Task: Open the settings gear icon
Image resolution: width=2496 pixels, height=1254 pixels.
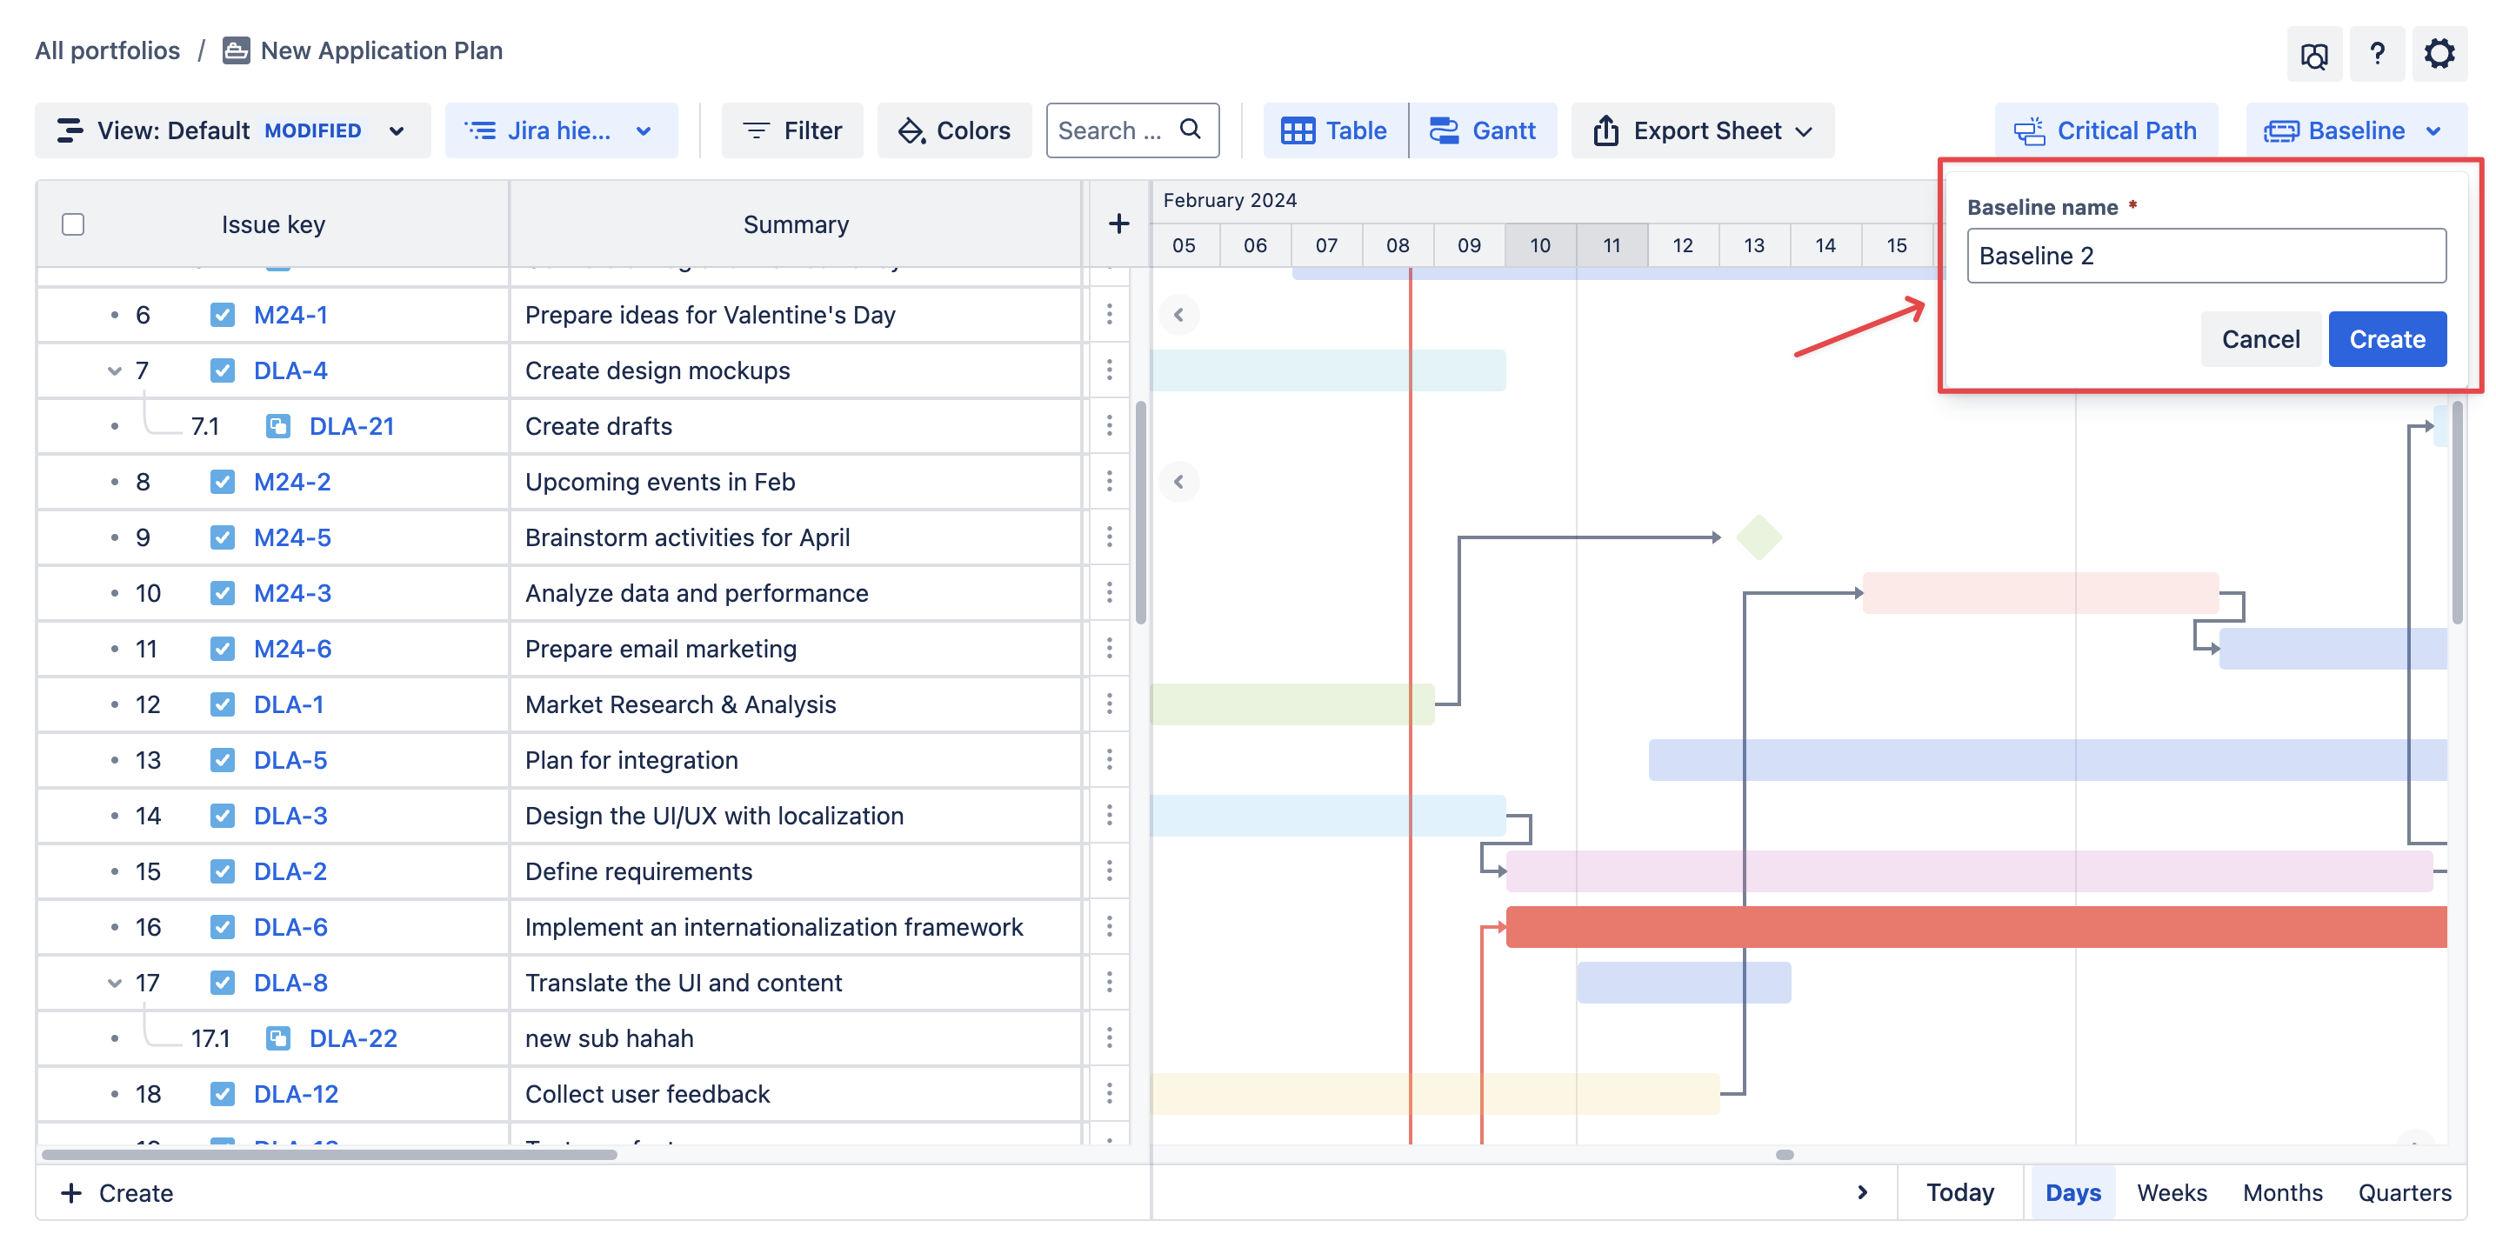Action: [2438, 53]
